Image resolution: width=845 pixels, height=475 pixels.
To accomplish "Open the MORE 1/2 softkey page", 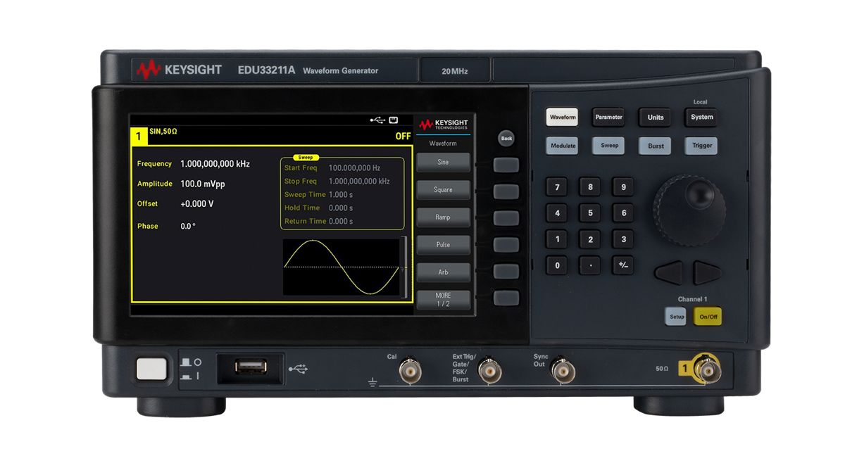I will pos(443,300).
